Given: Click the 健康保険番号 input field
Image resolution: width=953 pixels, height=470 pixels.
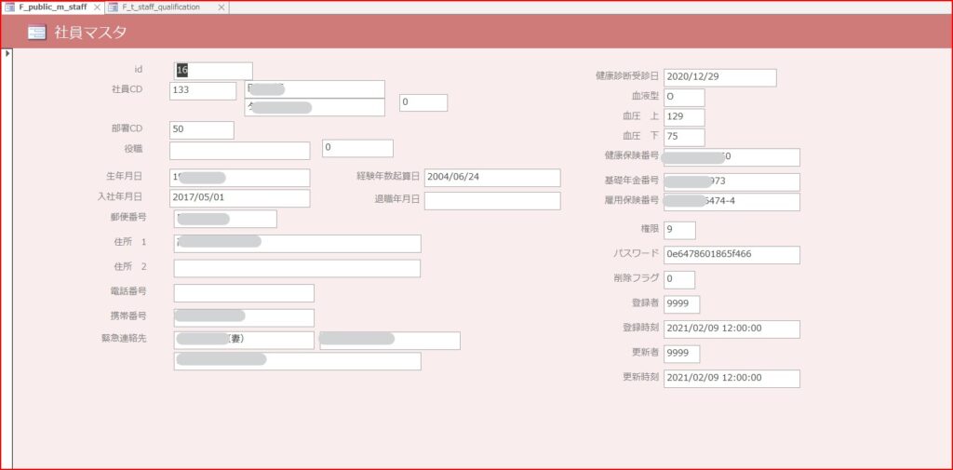Looking at the screenshot, I should click(732, 157).
